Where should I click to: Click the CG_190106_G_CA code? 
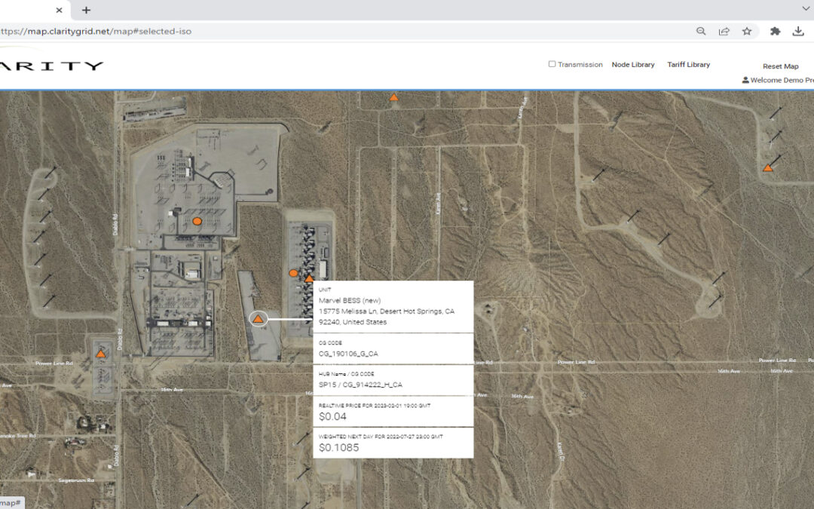pyautogui.click(x=348, y=354)
